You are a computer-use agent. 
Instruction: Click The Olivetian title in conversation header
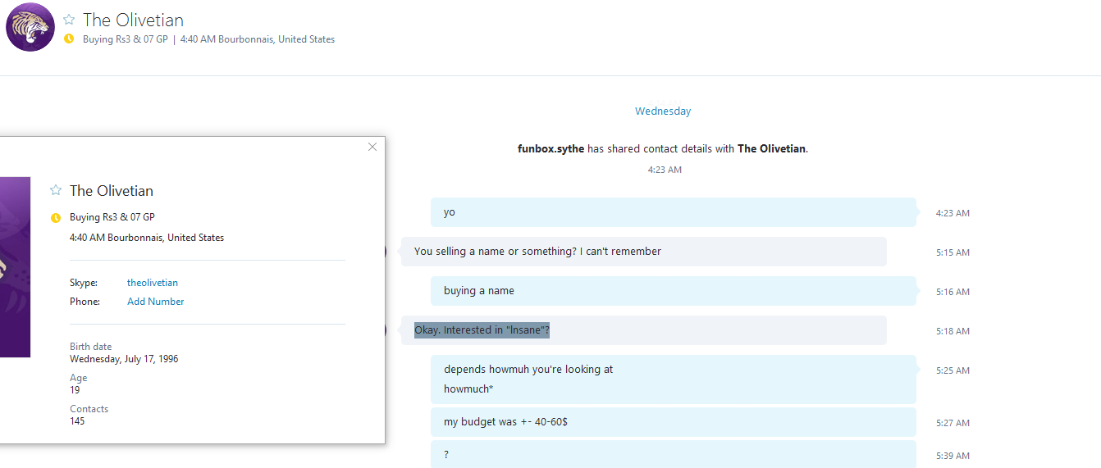[133, 20]
